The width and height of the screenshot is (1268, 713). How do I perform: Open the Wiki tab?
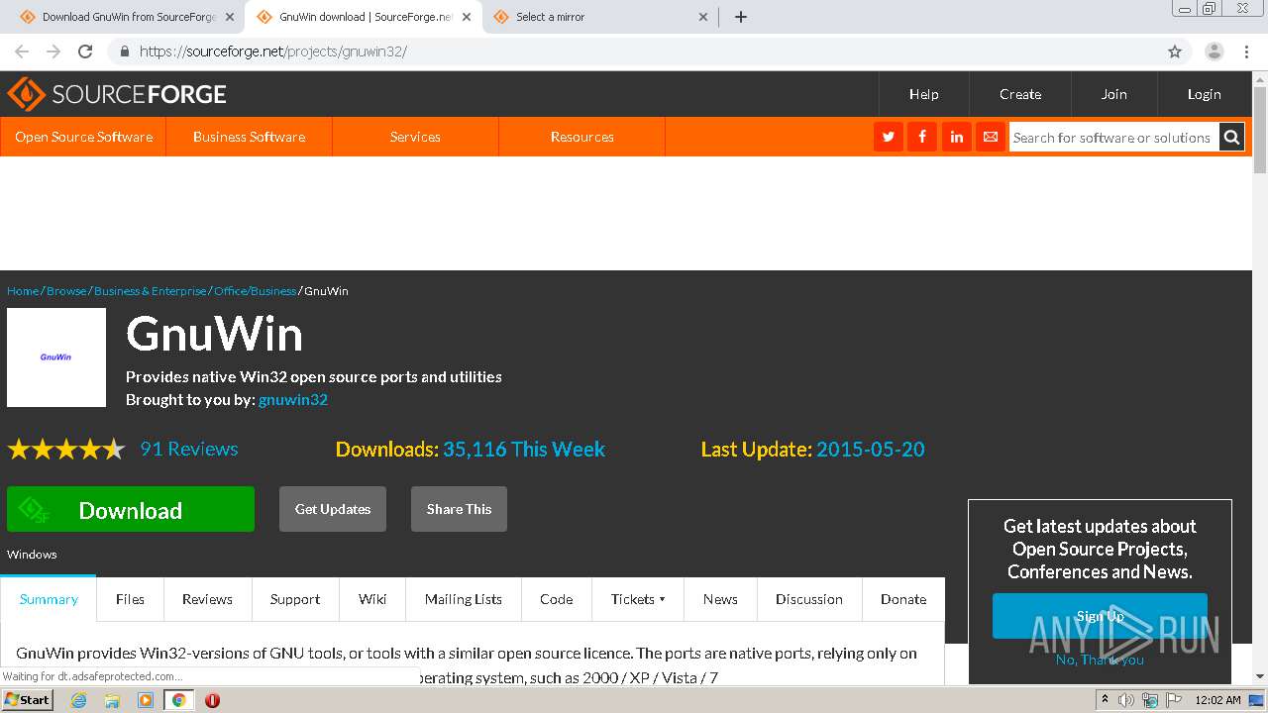click(372, 599)
